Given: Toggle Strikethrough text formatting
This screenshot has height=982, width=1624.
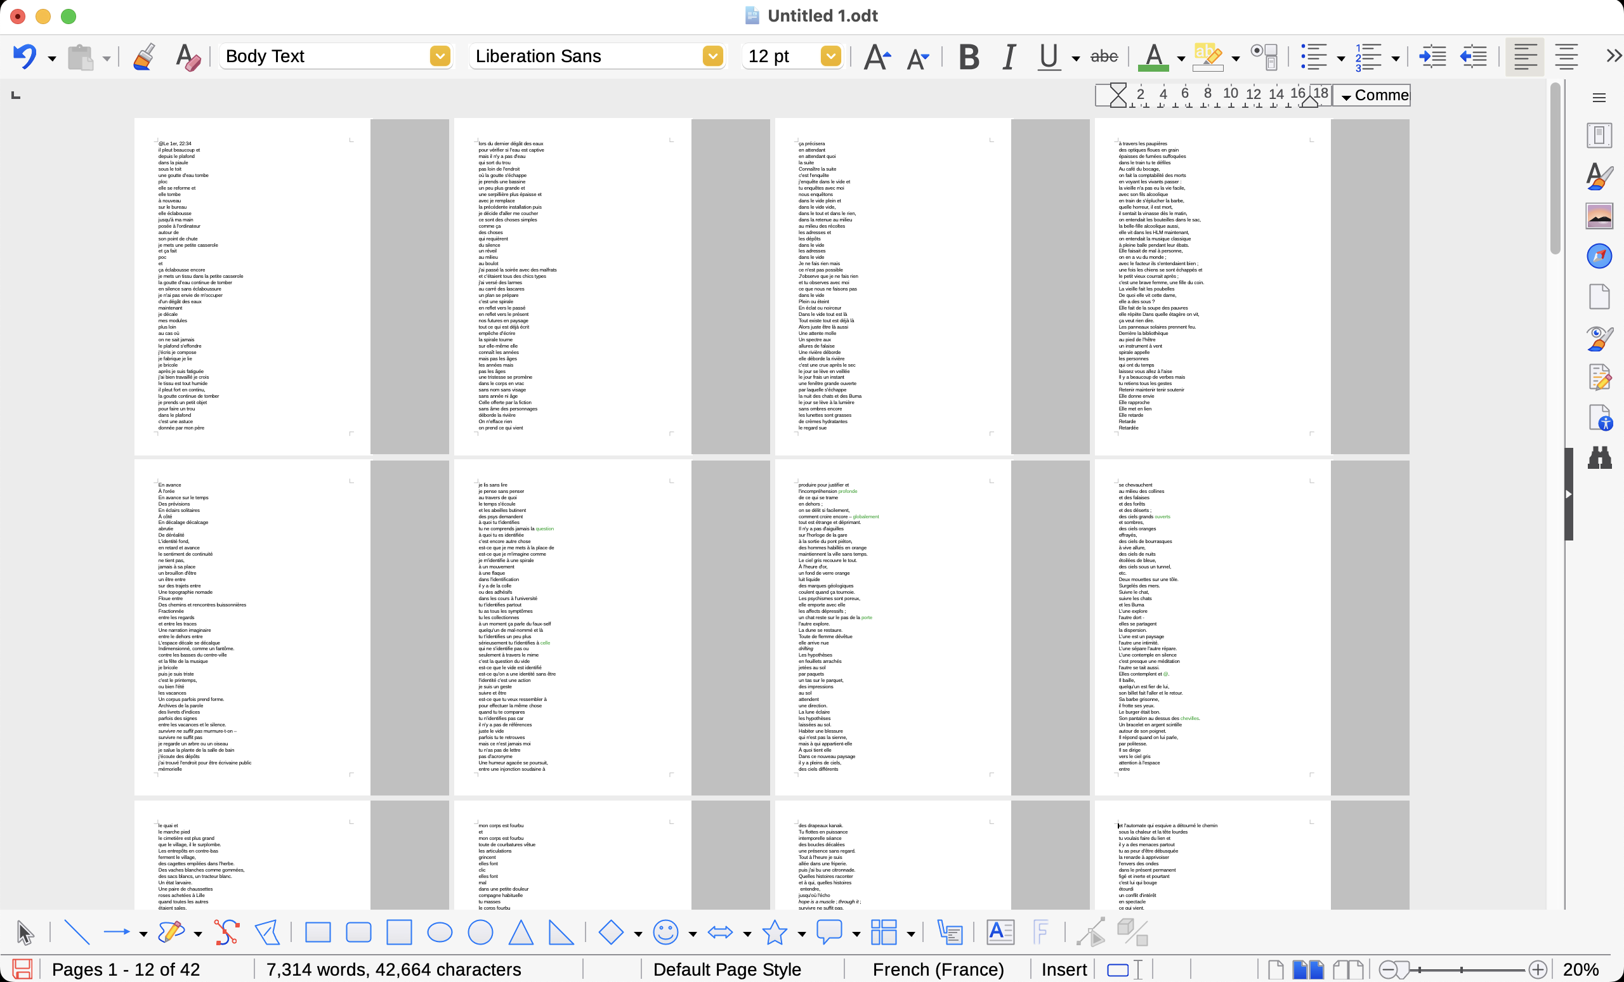Looking at the screenshot, I should [x=1104, y=56].
